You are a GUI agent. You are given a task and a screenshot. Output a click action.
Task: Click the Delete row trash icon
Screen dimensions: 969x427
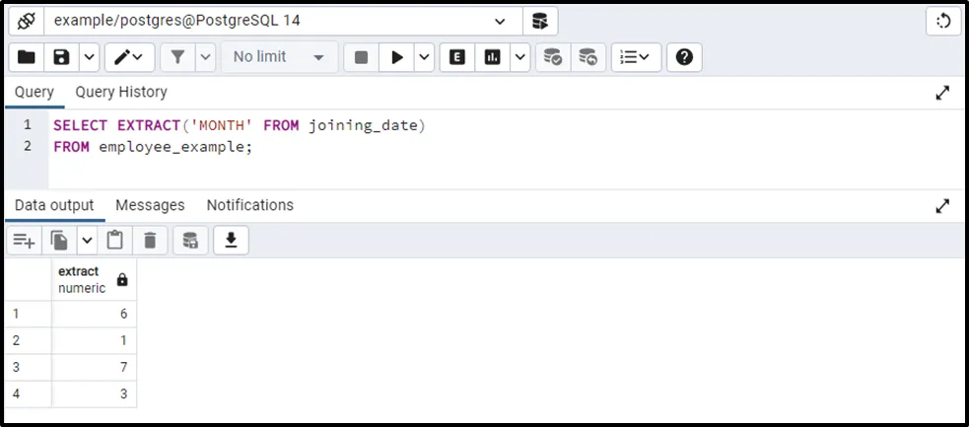(150, 240)
